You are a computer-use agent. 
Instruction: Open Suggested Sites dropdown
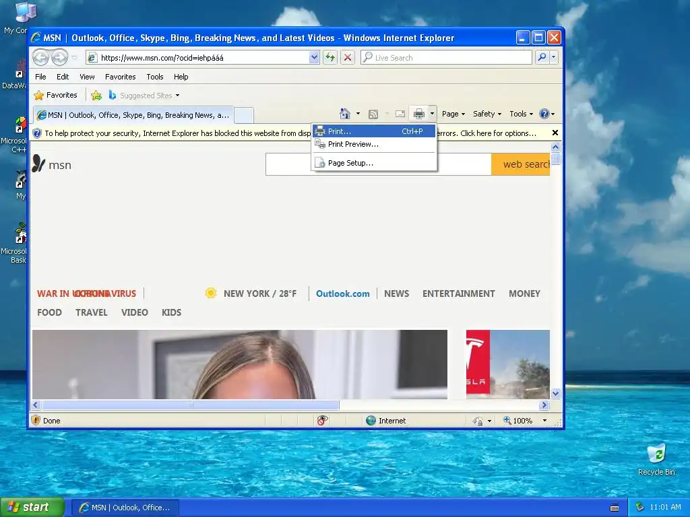click(144, 96)
